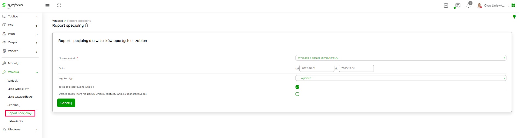Open Lista wniosków in sidebar
The image size is (519, 138).
[x=18, y=89]
